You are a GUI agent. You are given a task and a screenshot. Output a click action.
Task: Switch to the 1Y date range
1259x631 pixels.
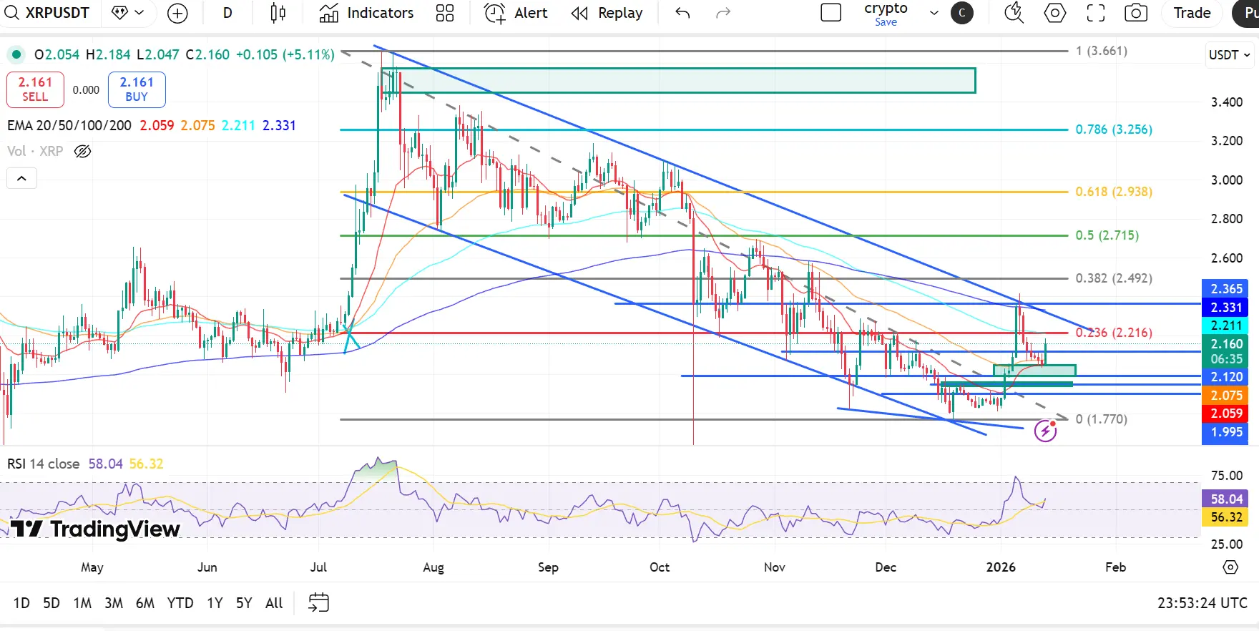coord(215,603)
